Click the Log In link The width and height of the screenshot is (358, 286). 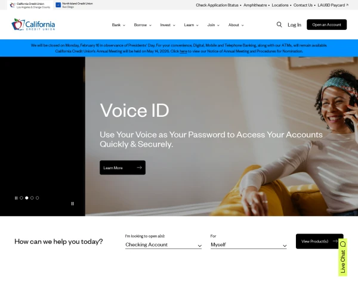pyautogui.click(x=294, y=25)
